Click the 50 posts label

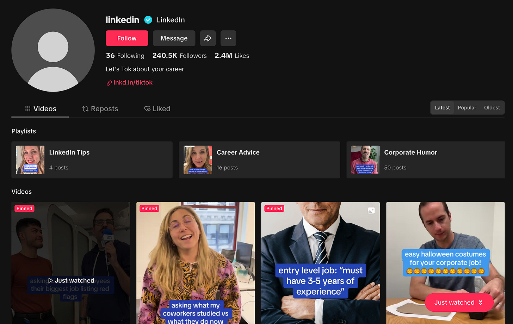tap(395, 168)
